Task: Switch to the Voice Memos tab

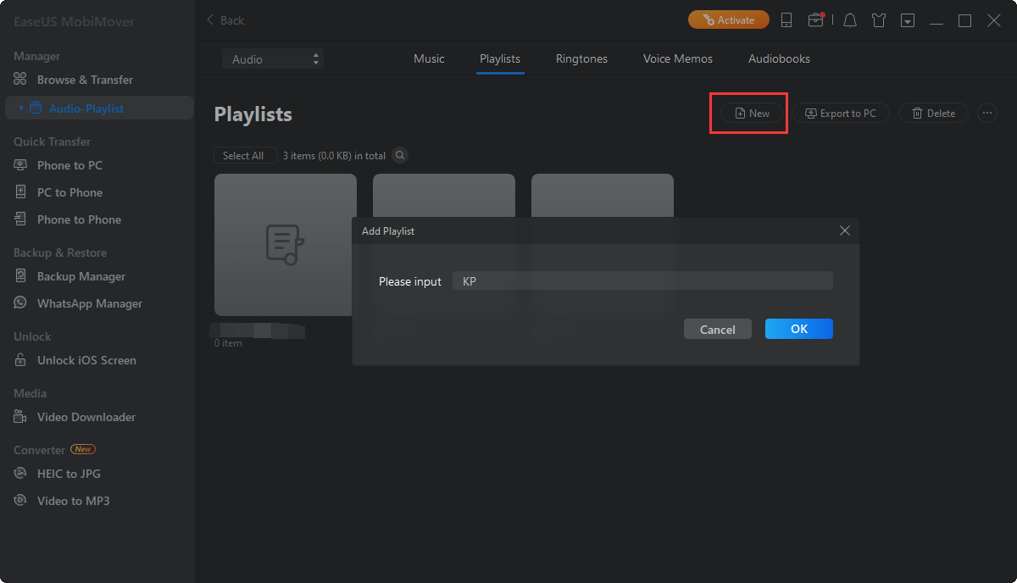Action: click(x=677, y=59)
